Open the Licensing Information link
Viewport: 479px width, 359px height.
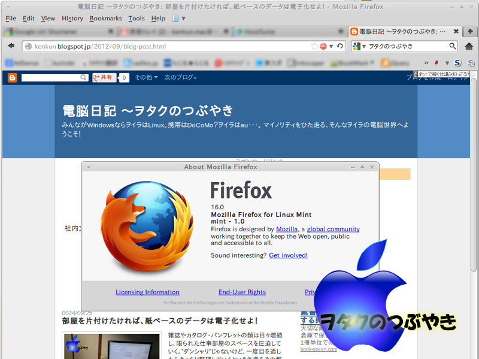point(147,292)
